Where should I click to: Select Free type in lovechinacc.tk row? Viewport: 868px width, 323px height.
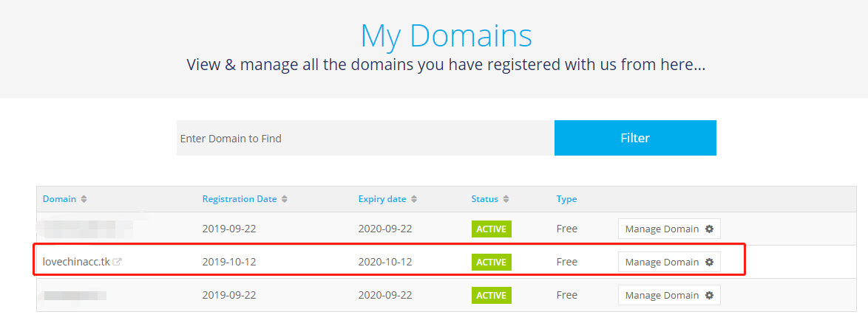(567, 262)
